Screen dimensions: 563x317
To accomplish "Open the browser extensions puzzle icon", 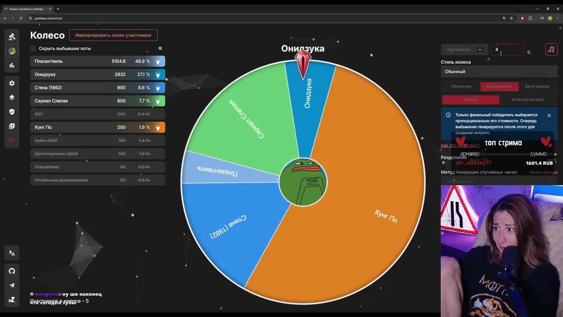I will point(530,18).
